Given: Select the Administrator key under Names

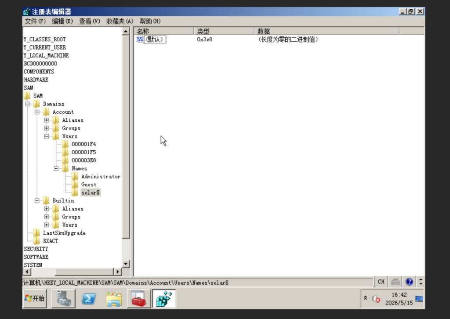Looking at the screenshot, I should click(101, 177).
